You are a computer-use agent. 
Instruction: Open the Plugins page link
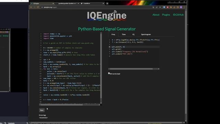click(166, 15)
